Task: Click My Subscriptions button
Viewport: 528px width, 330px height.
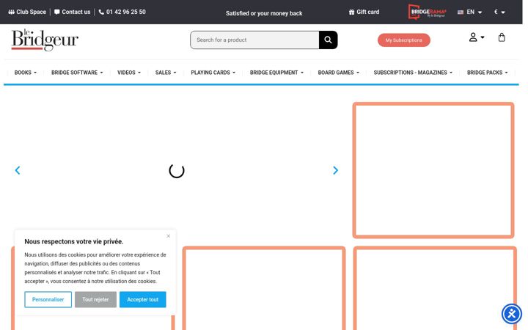Action: 404,40
